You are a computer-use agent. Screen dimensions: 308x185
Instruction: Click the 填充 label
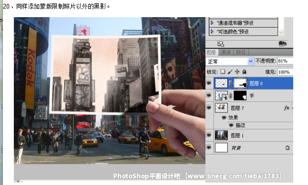pos(270,72)
